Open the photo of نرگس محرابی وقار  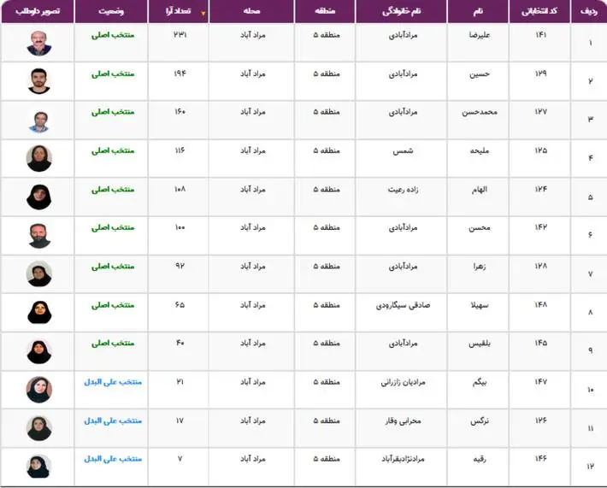[39, 428]
